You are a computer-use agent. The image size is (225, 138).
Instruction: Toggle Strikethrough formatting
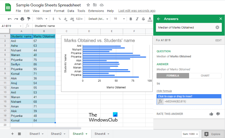point(143,19)
